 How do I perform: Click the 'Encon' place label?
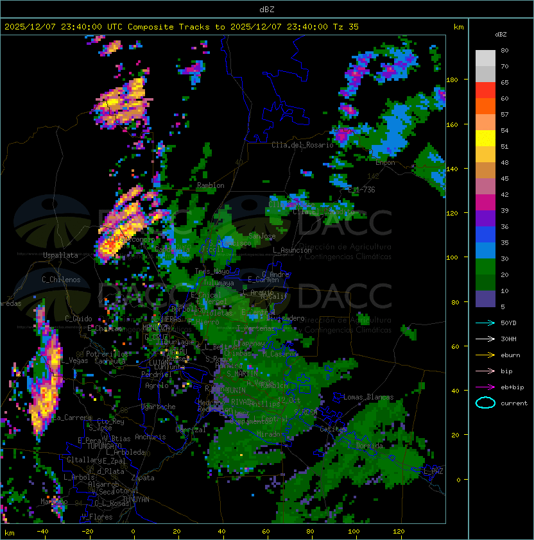tap(385, 162)
